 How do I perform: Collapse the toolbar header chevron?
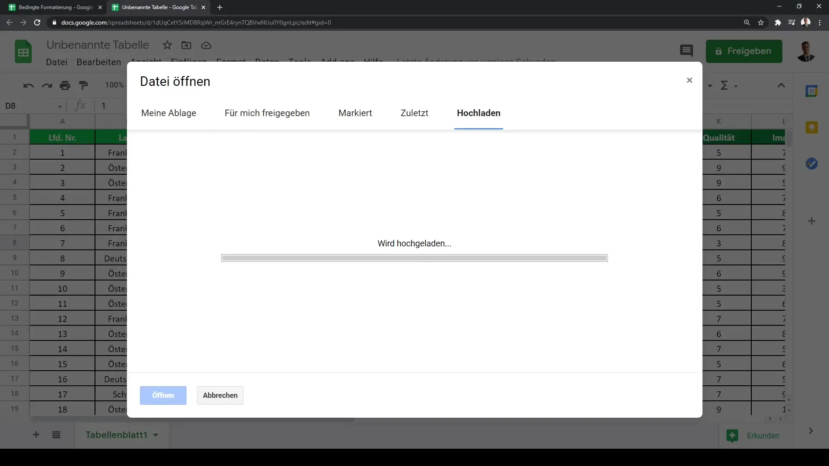pos(781,85)
